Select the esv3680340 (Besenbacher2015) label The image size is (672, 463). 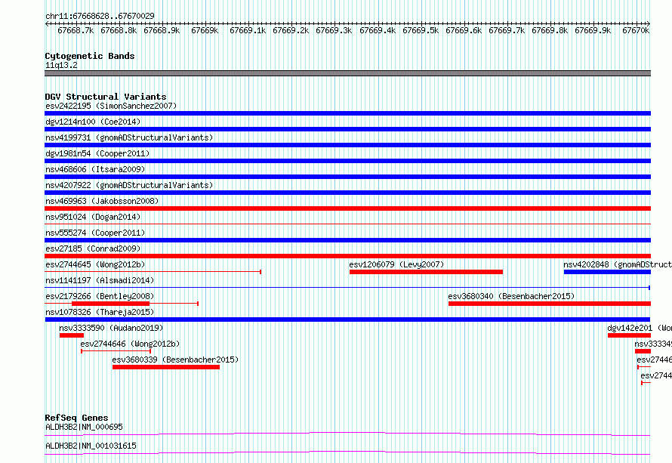click(511, 296)
